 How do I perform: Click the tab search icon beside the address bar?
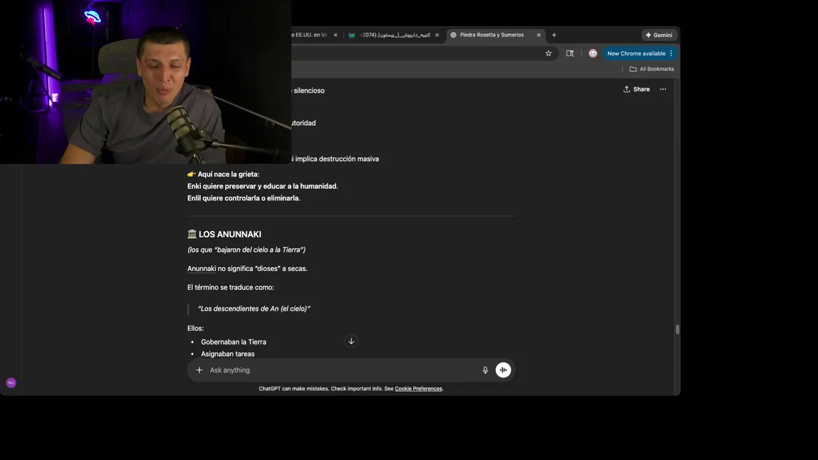click(570, 54)
